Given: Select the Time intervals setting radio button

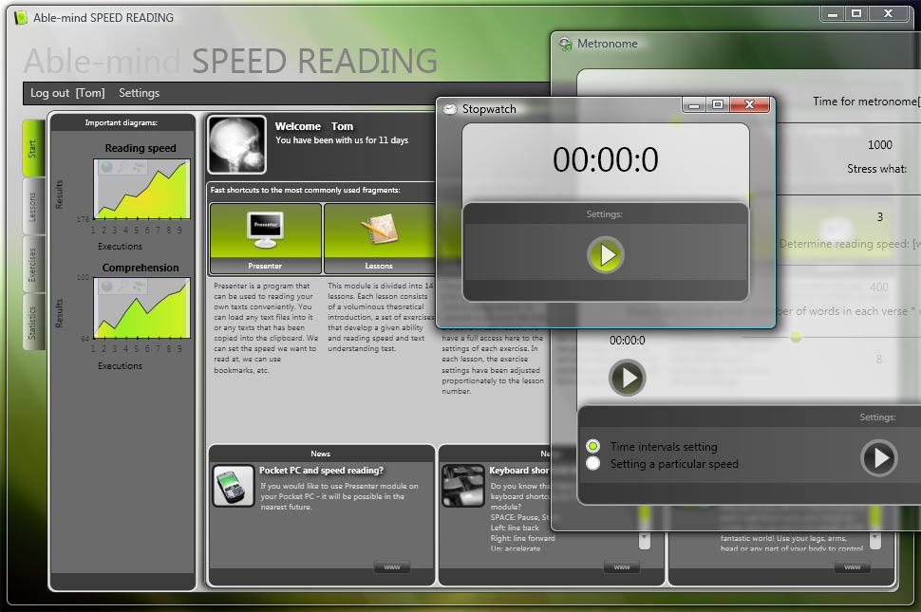Looking at the screenshot, I should pyautogui.click(x=593, y=447).
